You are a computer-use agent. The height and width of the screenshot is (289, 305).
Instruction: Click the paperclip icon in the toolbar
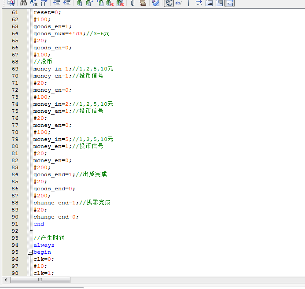point(132,3)
